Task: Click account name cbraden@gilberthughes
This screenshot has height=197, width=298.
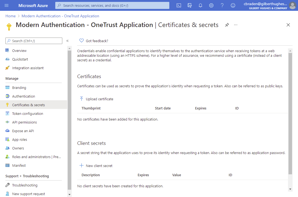Action: (x=265, y=4)
